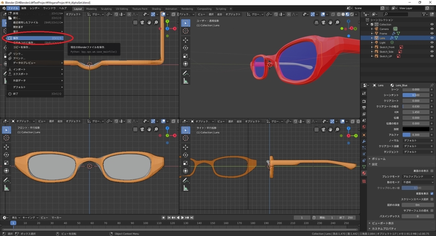
Task: Add a new workspace with plus tab
Action: coord(230,9)
